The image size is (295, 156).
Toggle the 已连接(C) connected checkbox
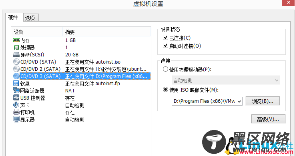click(x=165, y=38)
